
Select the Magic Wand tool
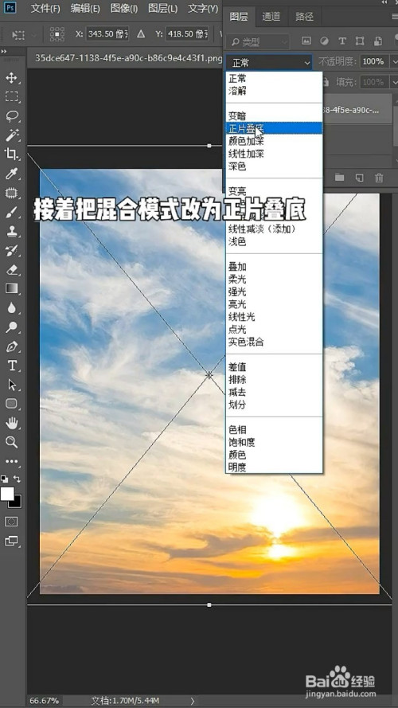point(11,135)
